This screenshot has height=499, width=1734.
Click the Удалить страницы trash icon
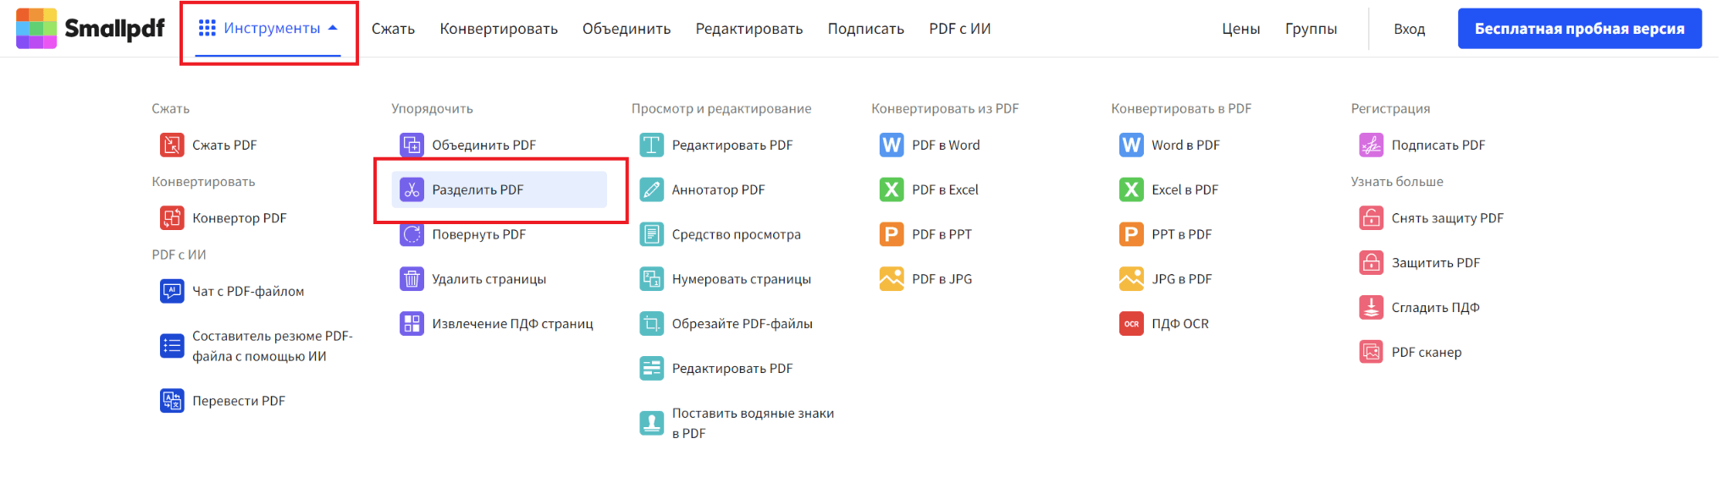[x=411, y=278]
